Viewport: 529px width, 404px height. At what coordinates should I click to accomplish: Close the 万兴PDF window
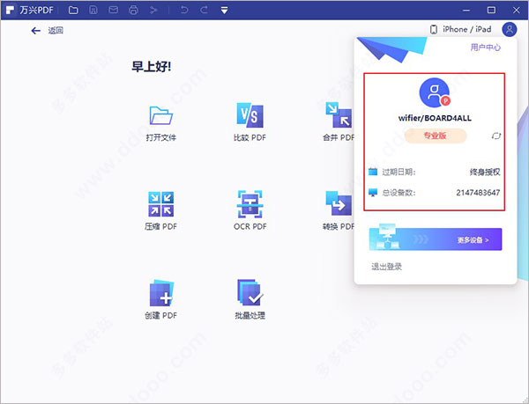point(516,10)
